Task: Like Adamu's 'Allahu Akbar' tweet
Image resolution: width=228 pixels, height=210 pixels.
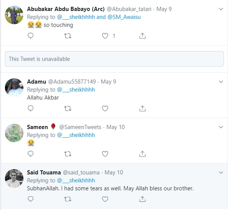Action: [x=105, y=109]
